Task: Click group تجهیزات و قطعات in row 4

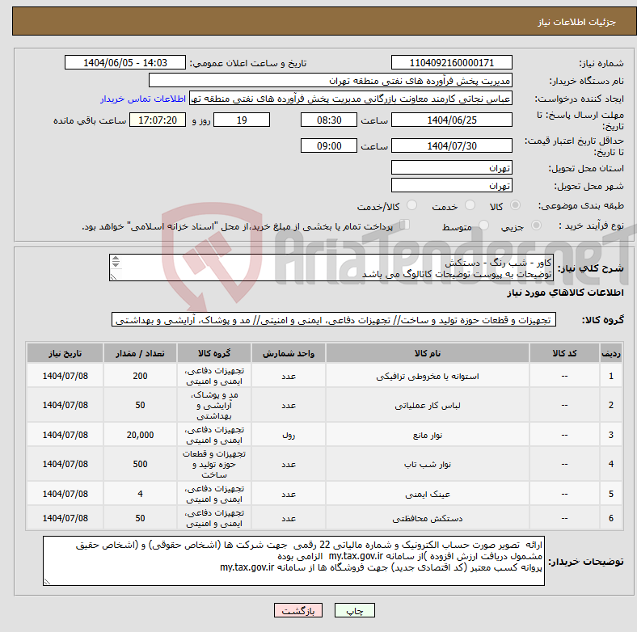Action: 214,464
